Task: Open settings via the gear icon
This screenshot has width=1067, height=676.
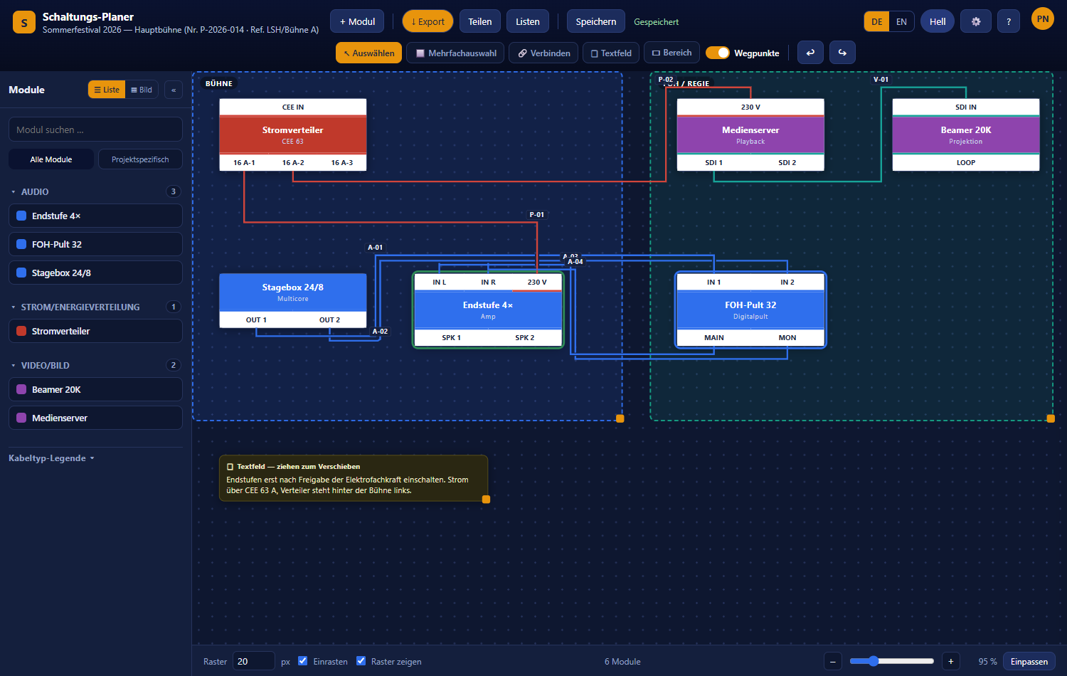Action: pos(976,21)
